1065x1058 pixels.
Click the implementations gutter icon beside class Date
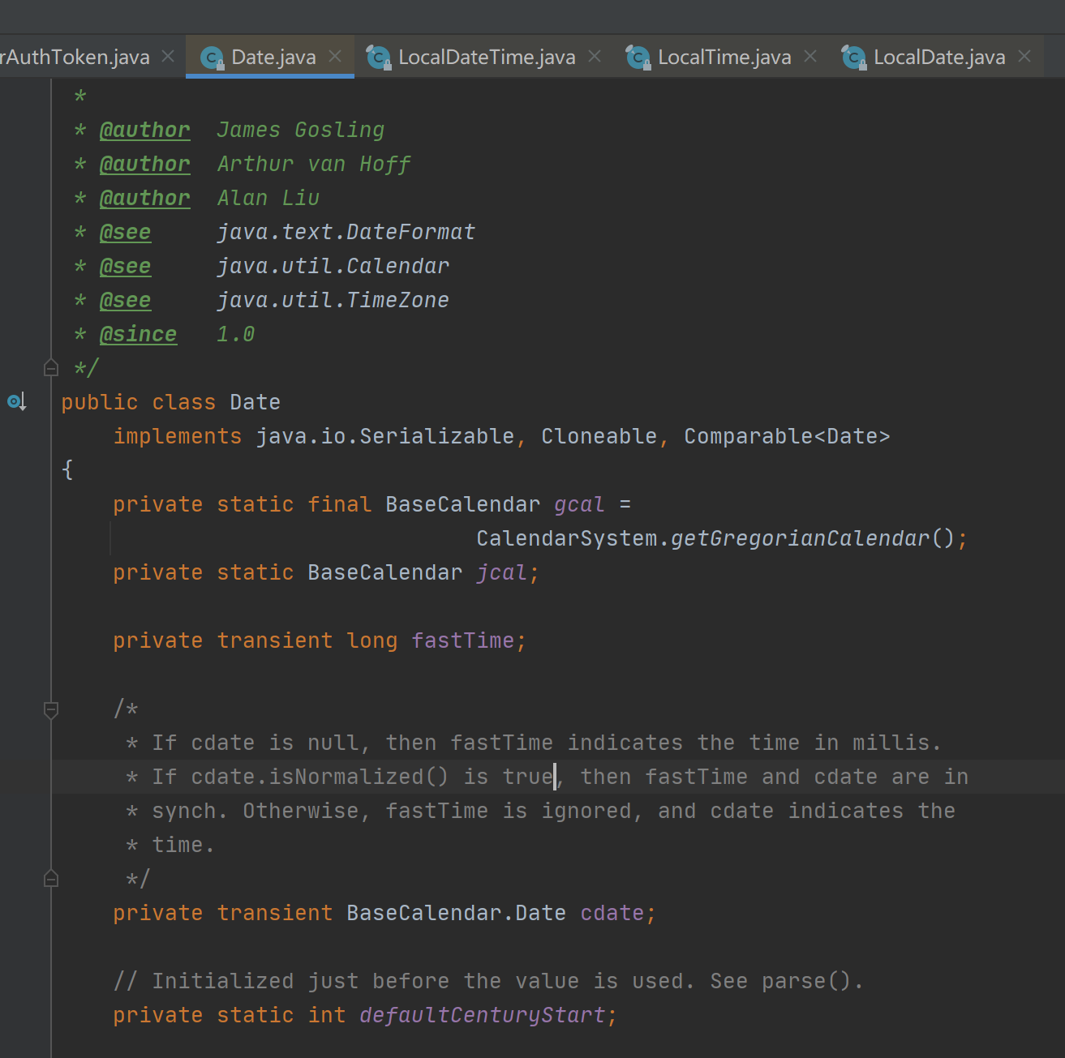point(16,400)
